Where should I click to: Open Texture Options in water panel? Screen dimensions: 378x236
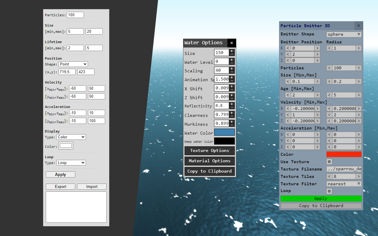click(x=209, y=150)
